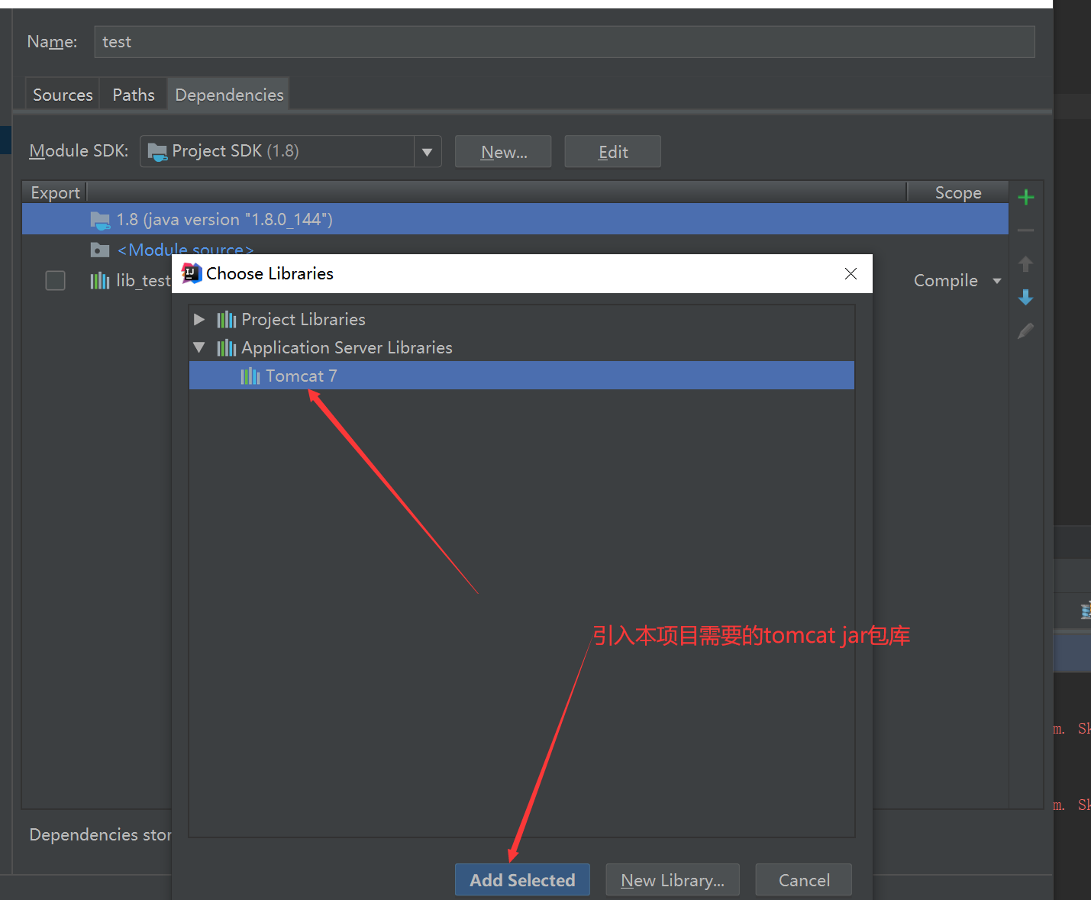Click the Project Libraries bars icon
1091x900 pixels.
coord(227,319)
